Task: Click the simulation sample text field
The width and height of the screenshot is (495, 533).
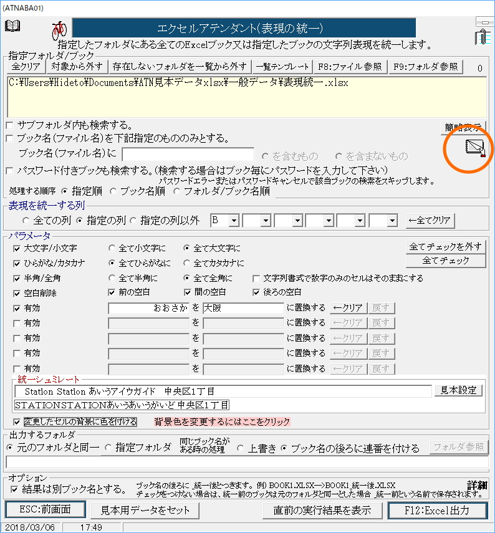Action: pos(223,391)
